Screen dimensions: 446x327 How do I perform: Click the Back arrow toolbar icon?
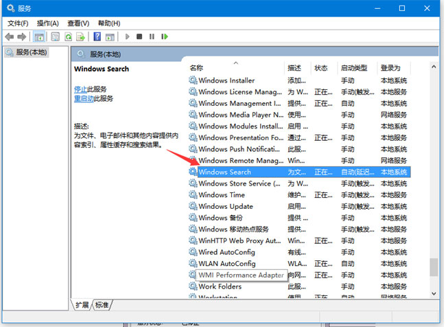10,36
